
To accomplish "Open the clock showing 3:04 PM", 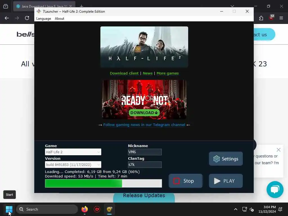I will pos(267,209).
